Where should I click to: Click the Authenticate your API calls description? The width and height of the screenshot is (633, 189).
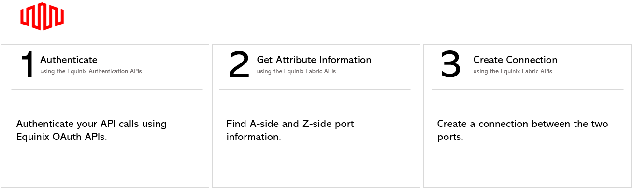[91, 130]
